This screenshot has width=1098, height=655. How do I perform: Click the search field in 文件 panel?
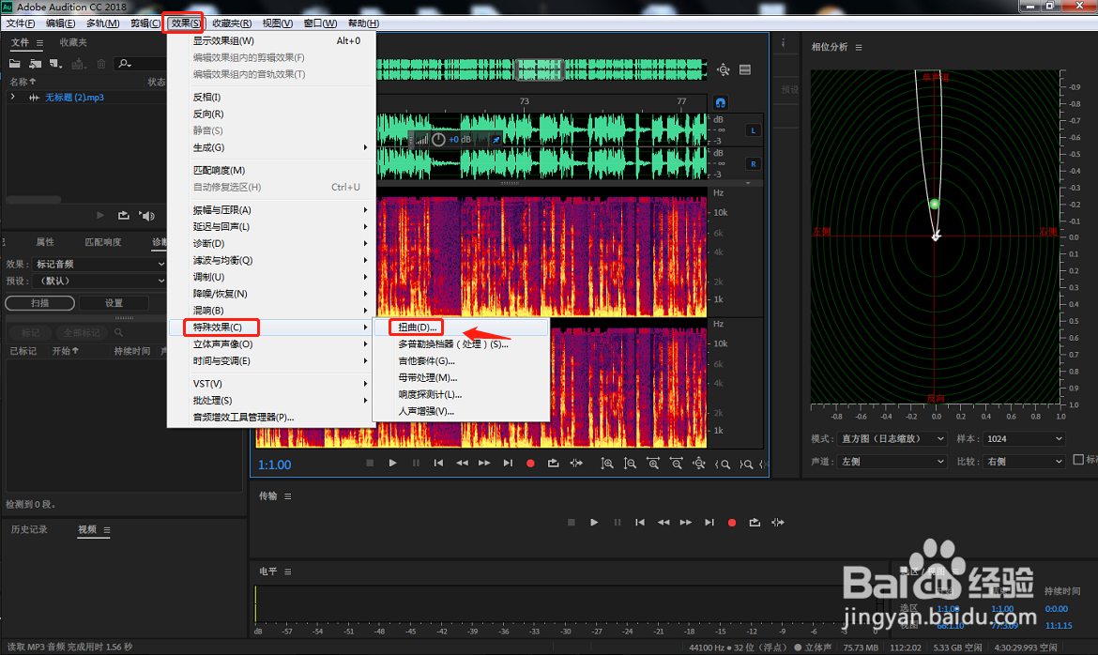(x=140, y=64)
